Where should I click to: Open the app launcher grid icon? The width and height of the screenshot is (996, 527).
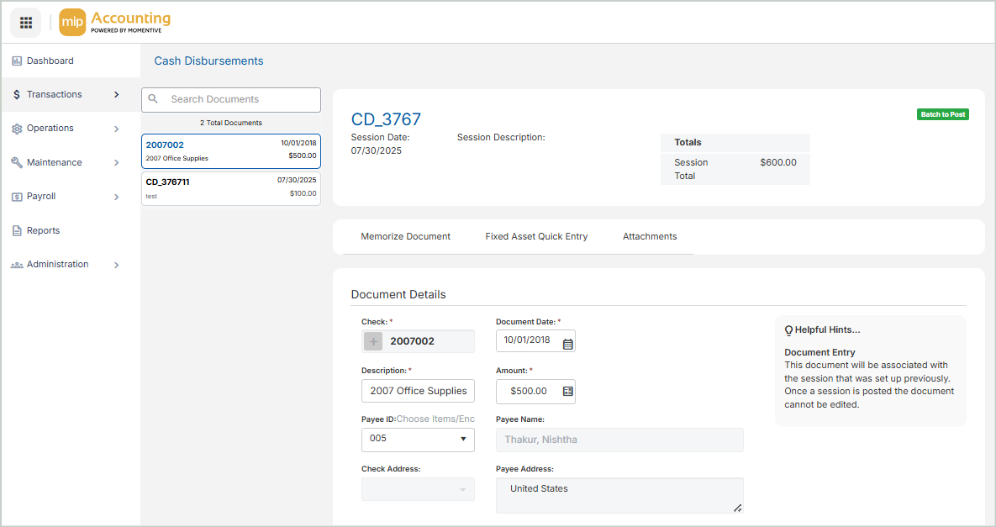click(x=25, y=23)
